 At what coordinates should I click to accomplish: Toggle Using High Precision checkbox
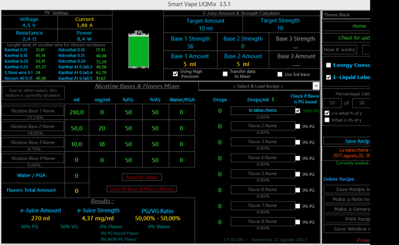175,74
